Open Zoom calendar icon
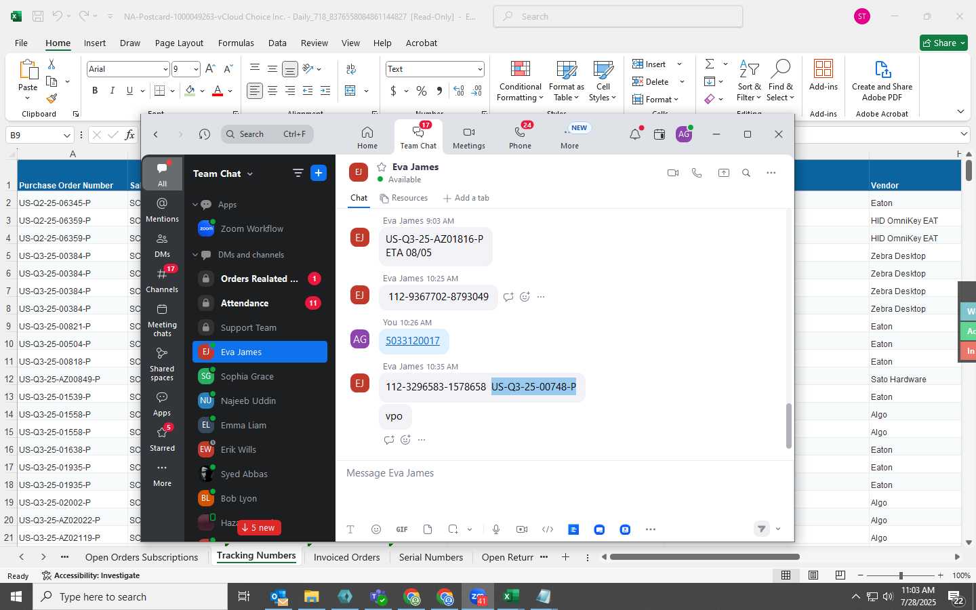Viewport: 976px width, 610px height. [x=659, y=134]
